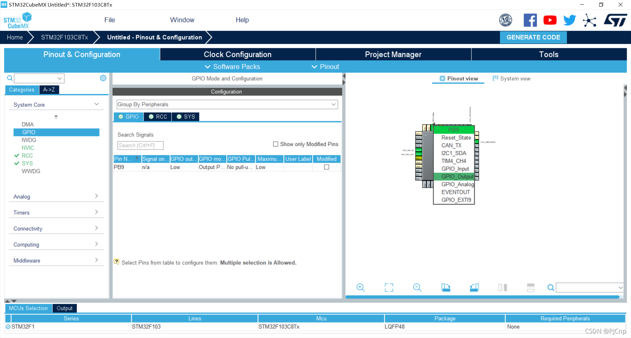
Task: Collapse the bottom panel arrows
Action: [x=11, y=301]
